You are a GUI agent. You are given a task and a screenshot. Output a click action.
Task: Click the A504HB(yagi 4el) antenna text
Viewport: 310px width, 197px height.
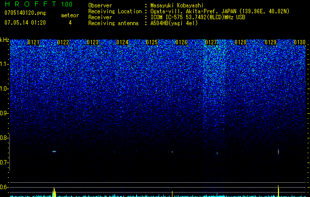click(174, 23)
